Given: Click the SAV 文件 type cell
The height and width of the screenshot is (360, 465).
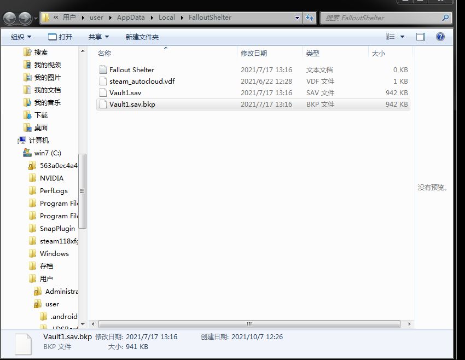Looking at the screenshot, I should 320,93.
